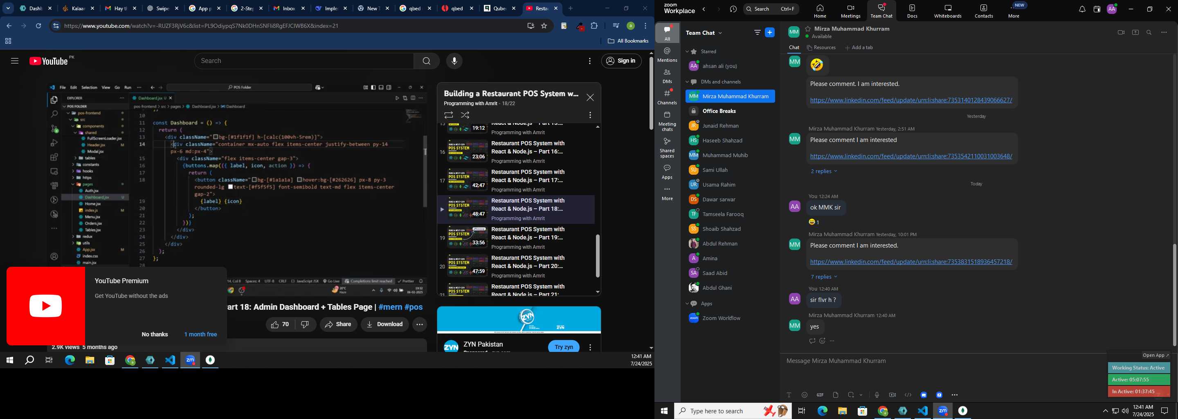
Task: Switch to the Resources tab
Action: pos(821,47)
